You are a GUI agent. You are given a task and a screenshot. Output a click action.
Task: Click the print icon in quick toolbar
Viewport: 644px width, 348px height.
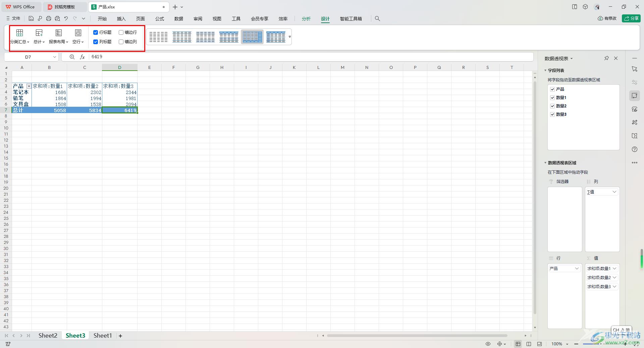click(x=49, y=19)
